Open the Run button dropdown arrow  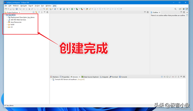pos(74,9)
